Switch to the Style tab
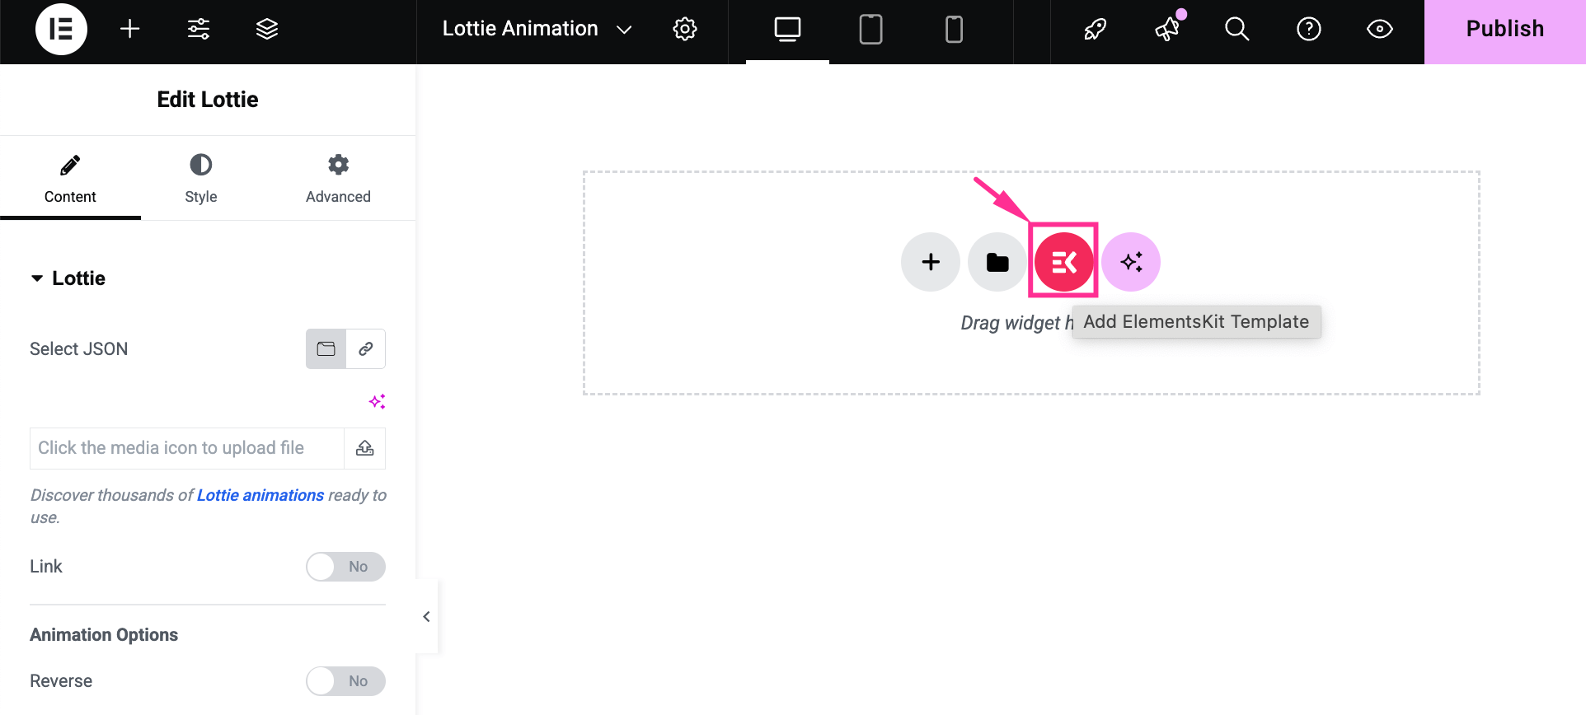Screen dimensions: 1586x715 click(x=201, y=178)
